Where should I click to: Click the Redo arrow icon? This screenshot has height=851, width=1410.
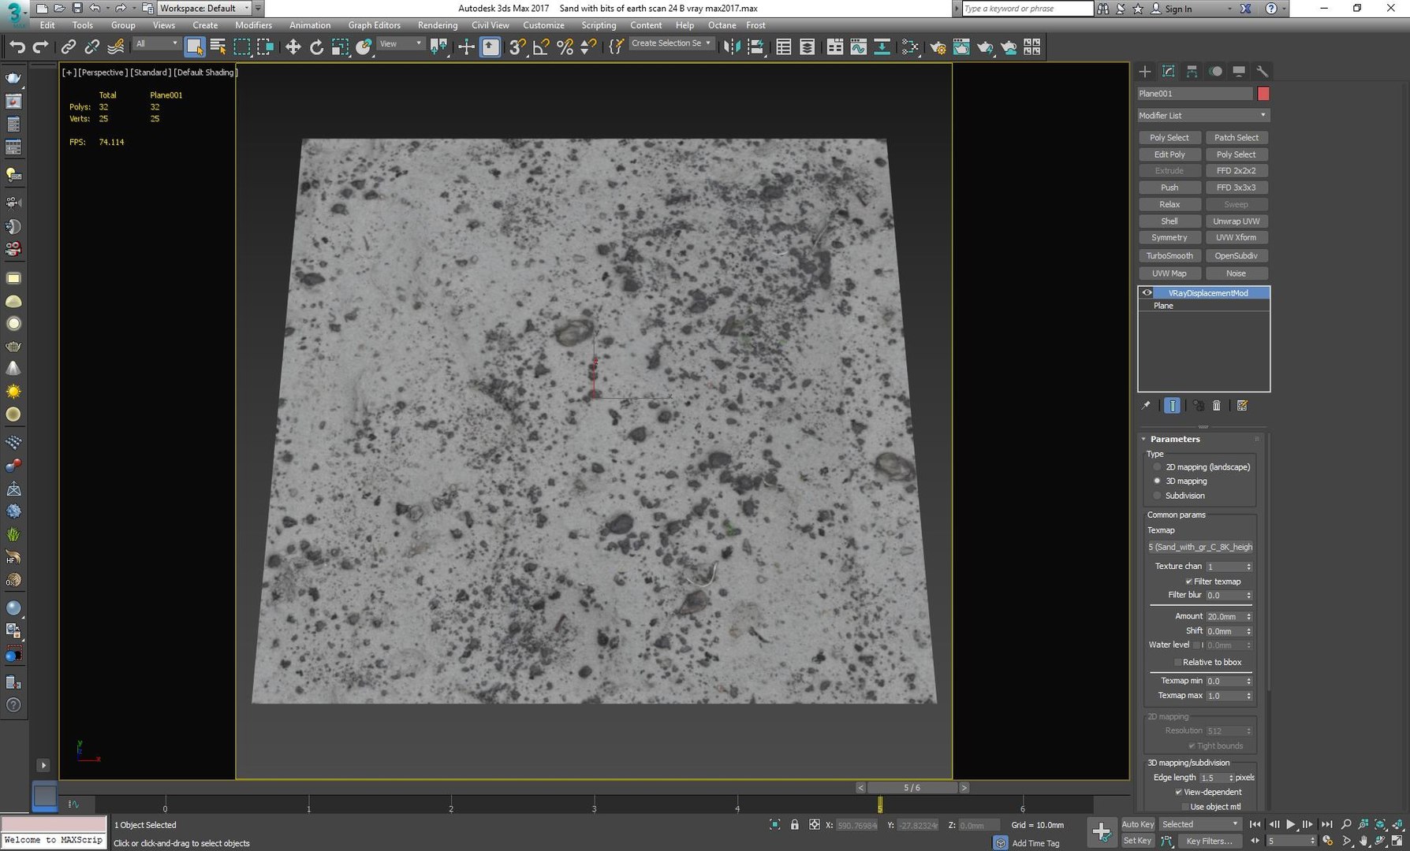coord(40,47)
